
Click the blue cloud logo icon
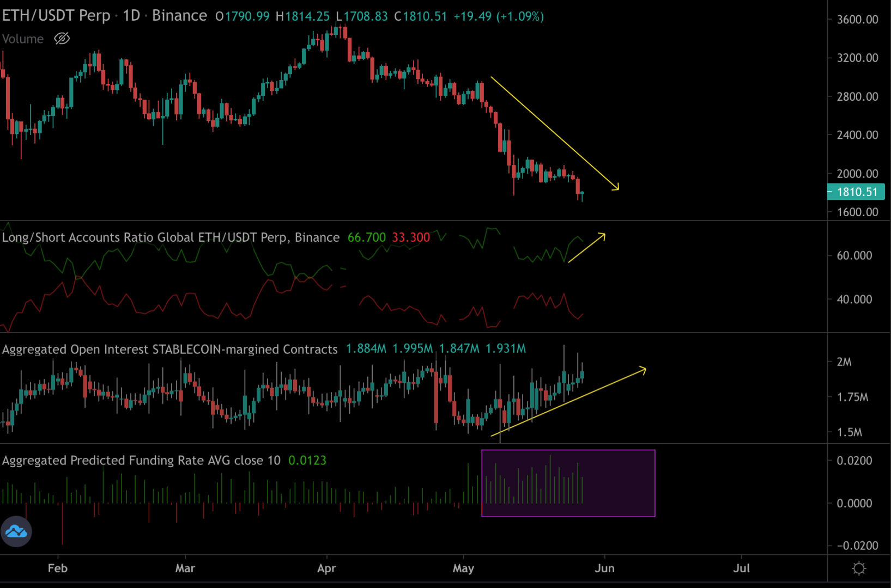coord(16,531)
